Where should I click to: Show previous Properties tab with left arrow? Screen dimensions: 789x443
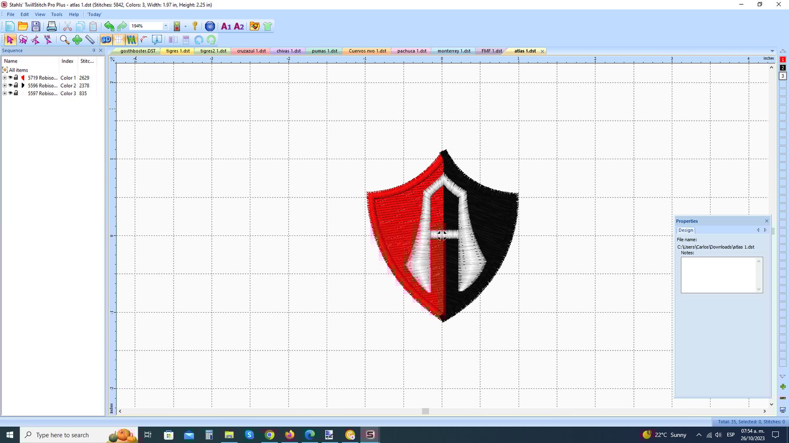758,230
